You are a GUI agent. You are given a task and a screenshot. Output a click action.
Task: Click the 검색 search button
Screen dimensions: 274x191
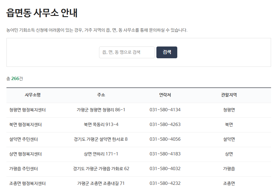point(167,52)
